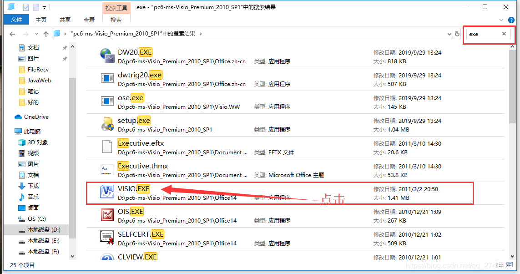Open the Help question mark icon
Image resolution: width=520 pixels, height=274 pixels.
point(511,20)
